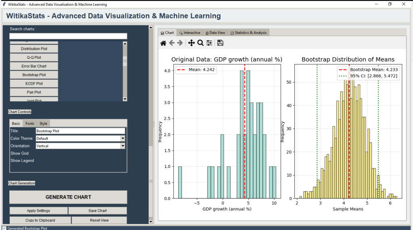This screenshot has width=413, height=230.
Task: Select the Fonts controls tab
Action: tap(30, 123)
